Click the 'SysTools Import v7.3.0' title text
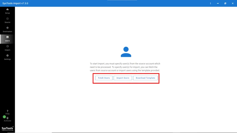This screenshot has width=237, height=133. pos(15,3)
